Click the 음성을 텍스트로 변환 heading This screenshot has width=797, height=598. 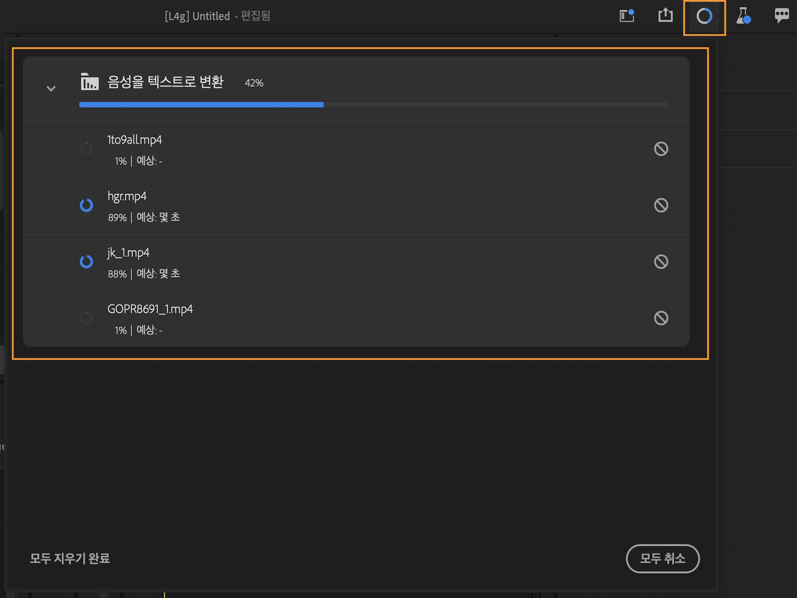[x=165, y=82]
